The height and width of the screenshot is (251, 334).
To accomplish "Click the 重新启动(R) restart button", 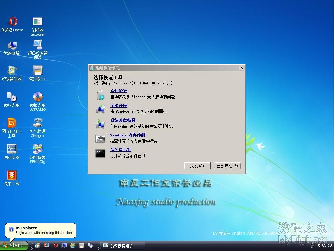I will [227, 166].
